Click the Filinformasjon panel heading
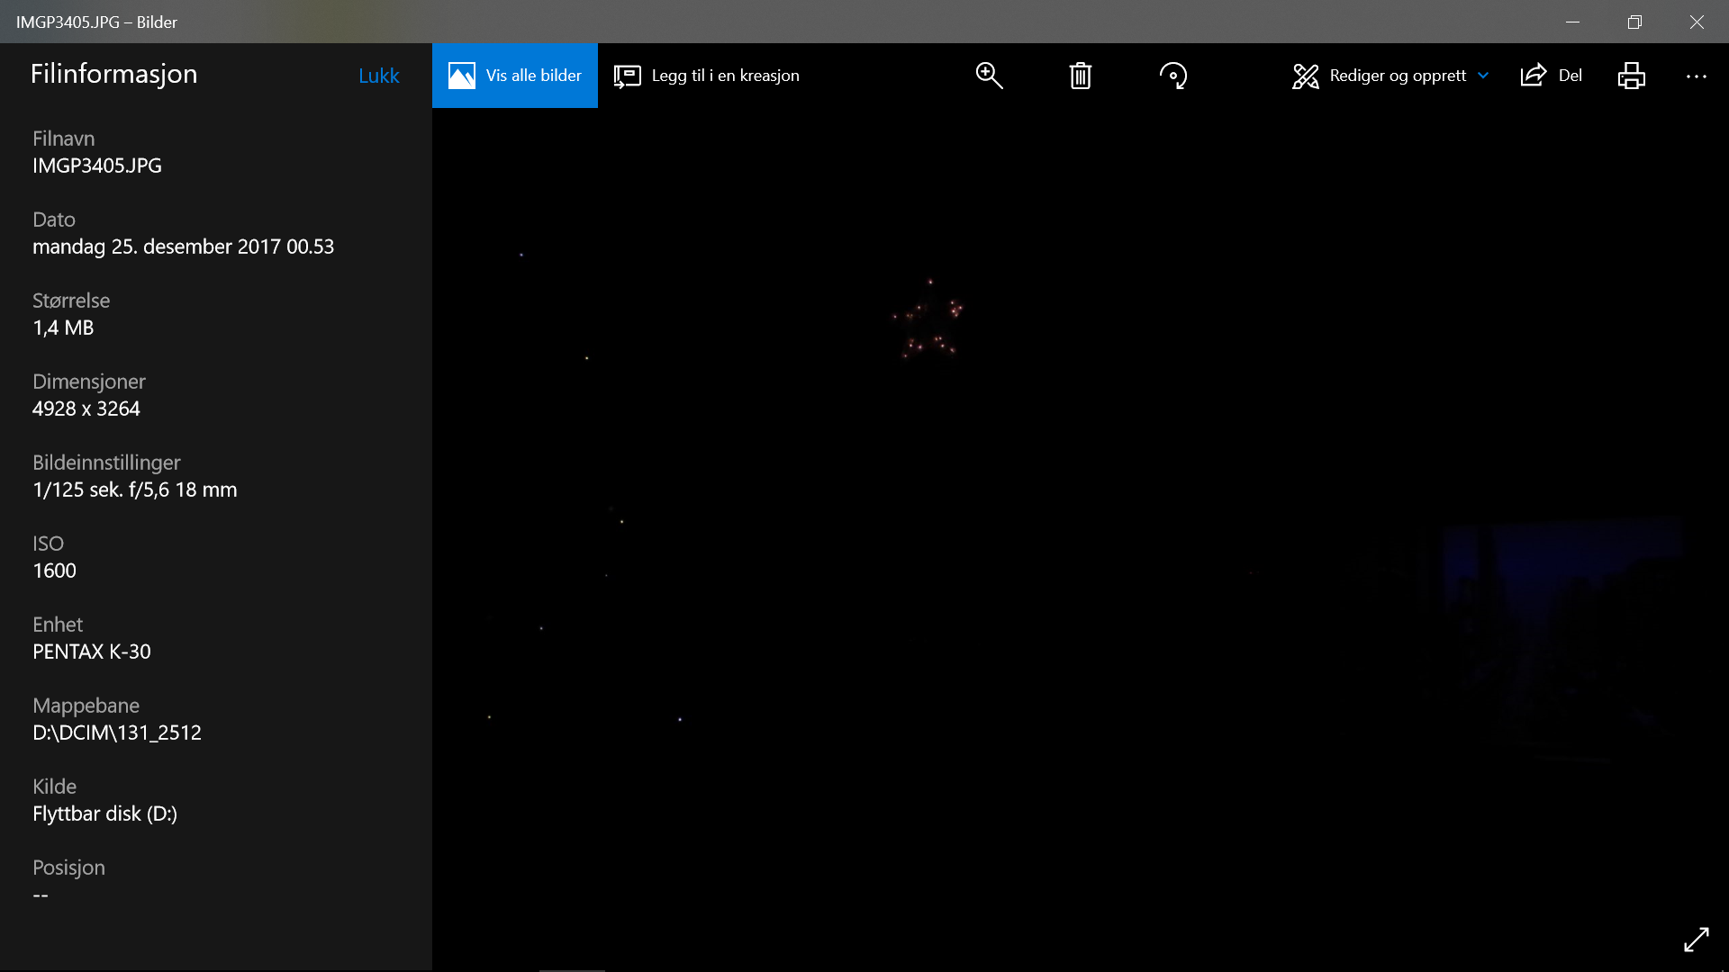The height and width of the screenshot is (972, 1729). pyautogui.click(x=113, y=74)
